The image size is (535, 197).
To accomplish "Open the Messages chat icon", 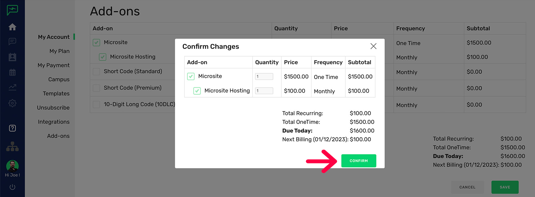I will (x=12, y=41).
